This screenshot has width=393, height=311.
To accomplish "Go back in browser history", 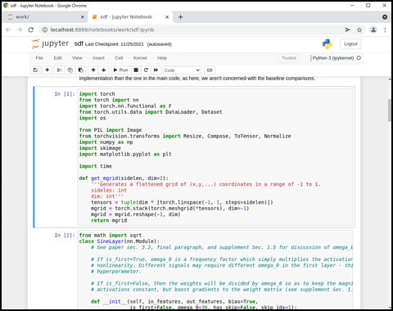I will coord(8,29).
